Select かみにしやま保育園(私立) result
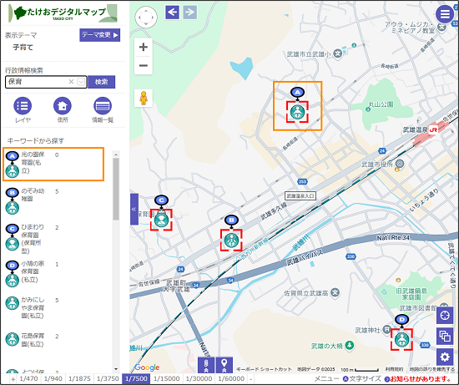 pyautogui.click(x=33, y=307)
